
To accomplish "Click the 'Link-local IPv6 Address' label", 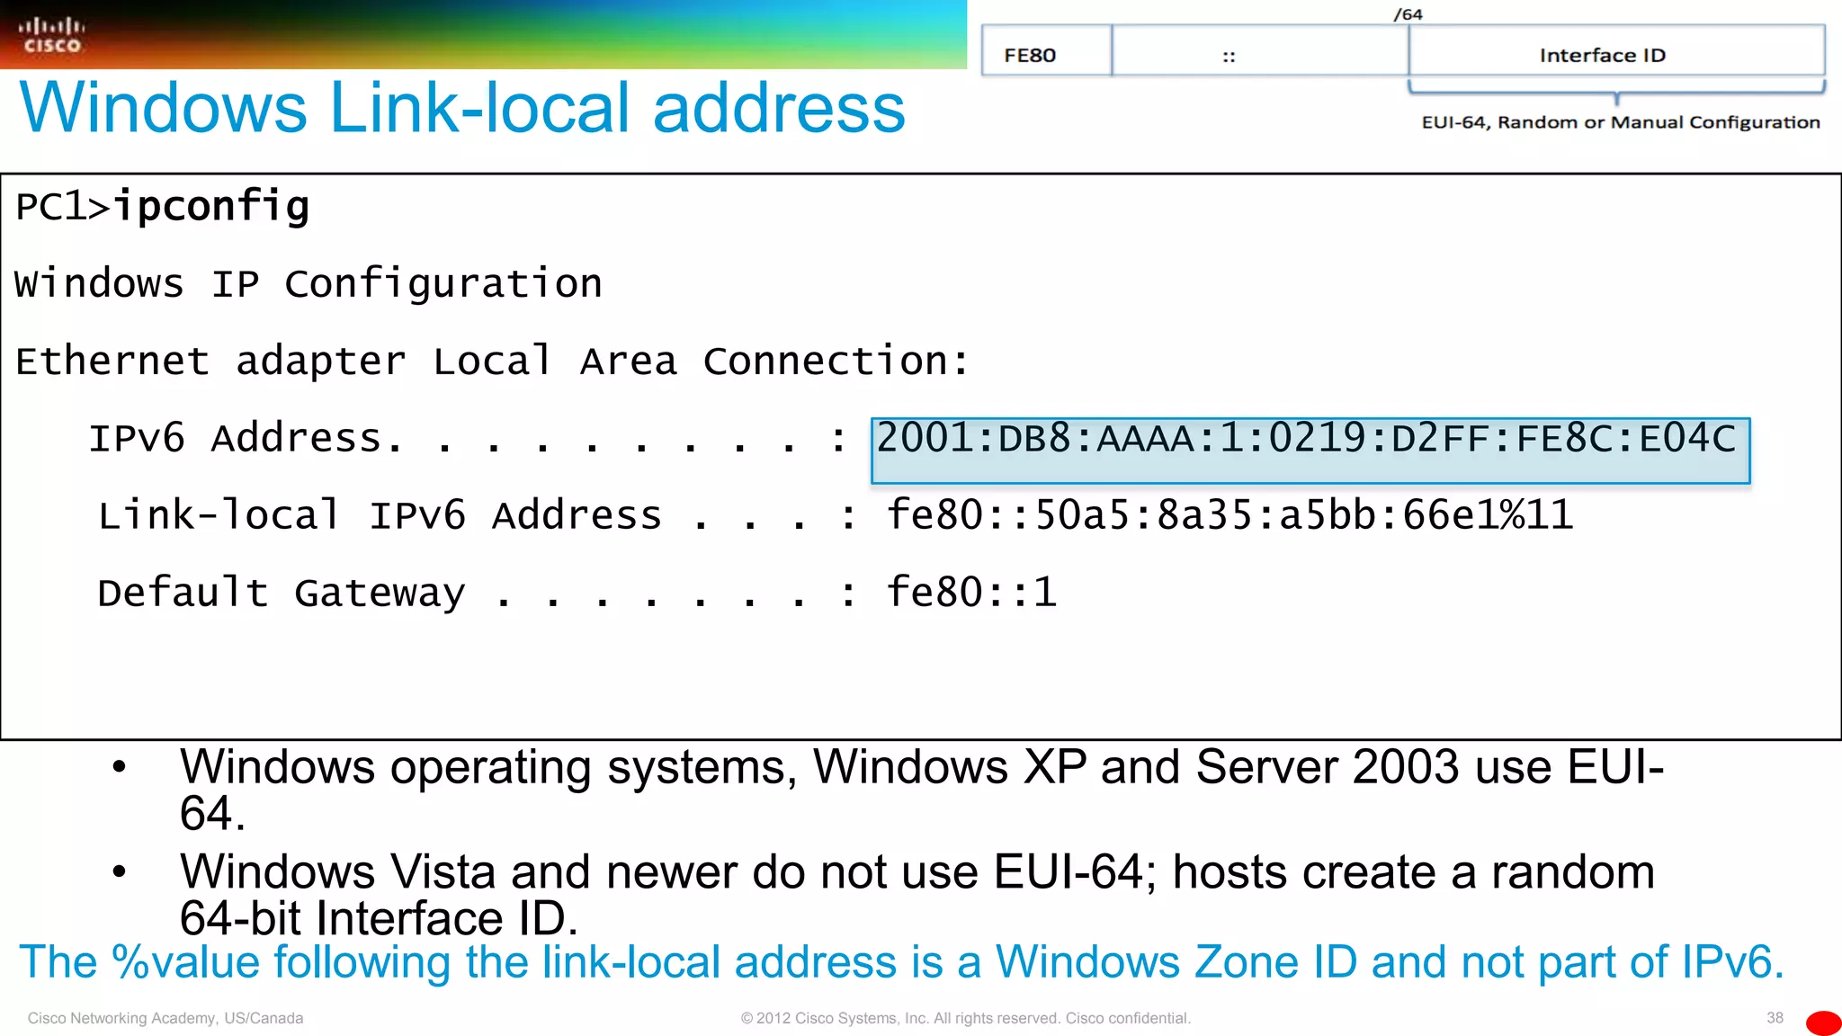I will (380, 516).
